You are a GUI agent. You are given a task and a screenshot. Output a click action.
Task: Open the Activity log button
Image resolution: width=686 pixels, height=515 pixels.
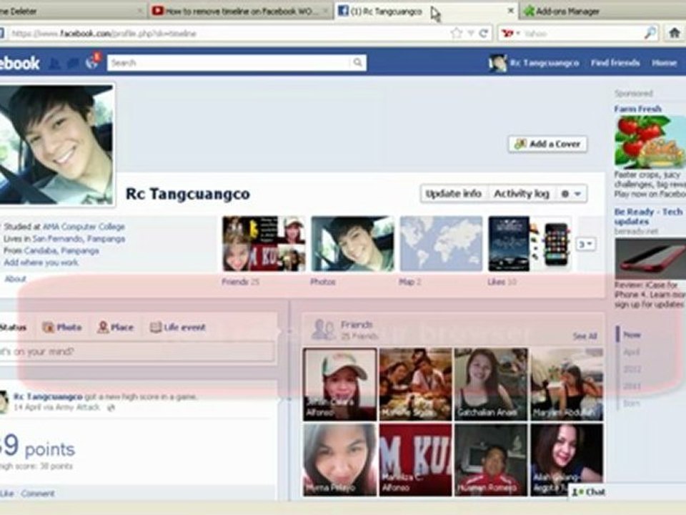[522, 194]
